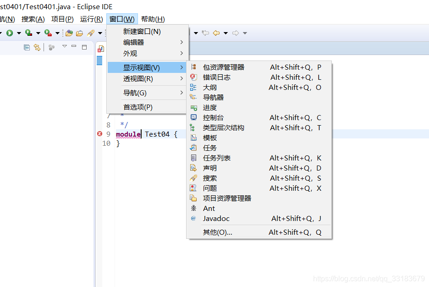Click the 窗口(W) menu
This screenshot has width=429, height=287.
122,19
